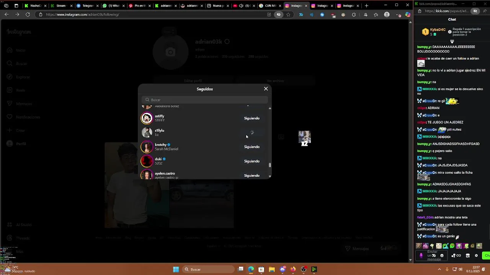Click scroll down arrow in Seguidos list
Screen dimensions: 490x275
pyautogui.click(x=270, y=176)
